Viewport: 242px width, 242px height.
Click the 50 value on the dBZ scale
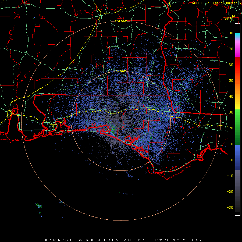[231, 81]
